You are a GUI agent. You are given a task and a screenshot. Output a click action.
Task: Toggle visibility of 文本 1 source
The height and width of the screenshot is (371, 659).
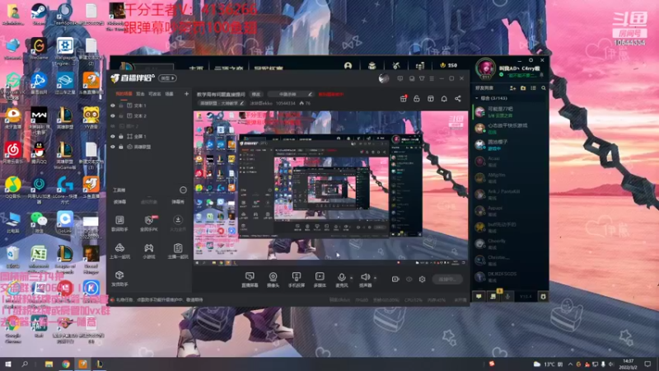coord(113,106)
